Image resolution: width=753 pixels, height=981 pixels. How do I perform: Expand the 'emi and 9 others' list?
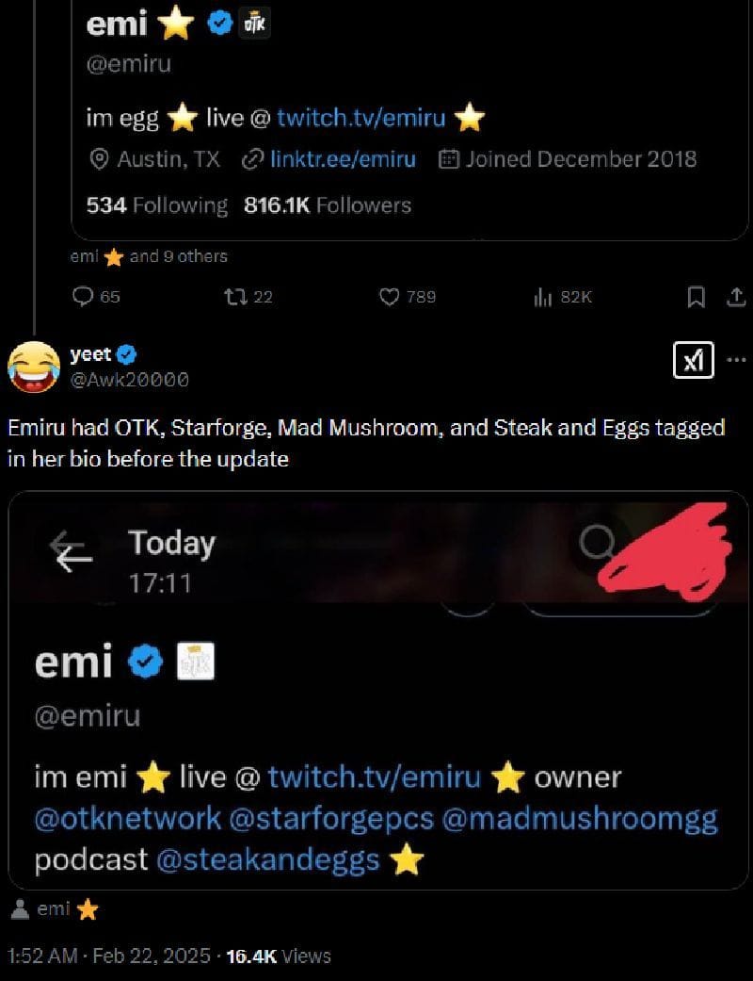[x=146, y=255]
